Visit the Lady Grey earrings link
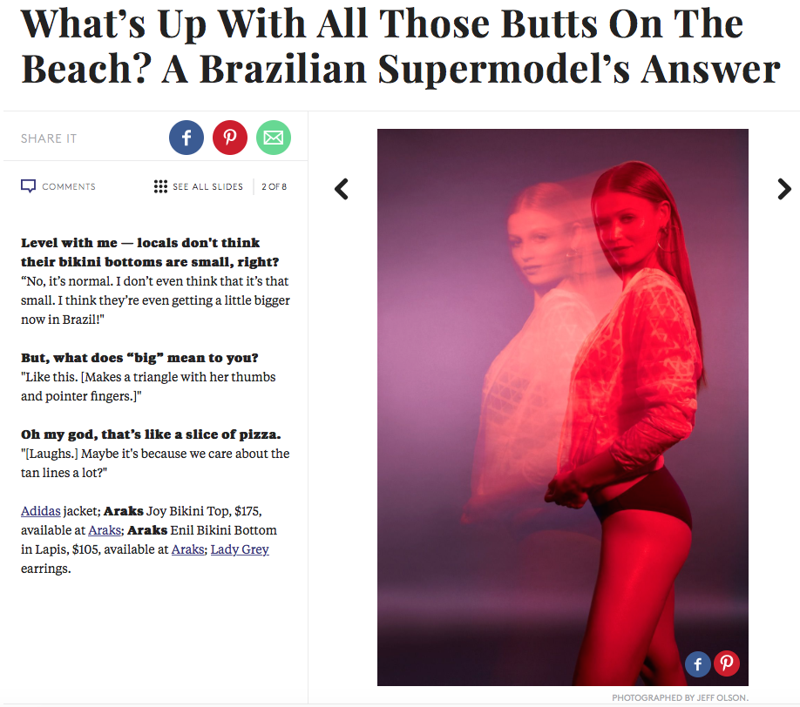This screenshot has height=707, width=800. click(x=240, y=549)
